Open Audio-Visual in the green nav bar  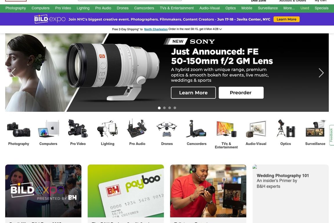pos(210,8)
